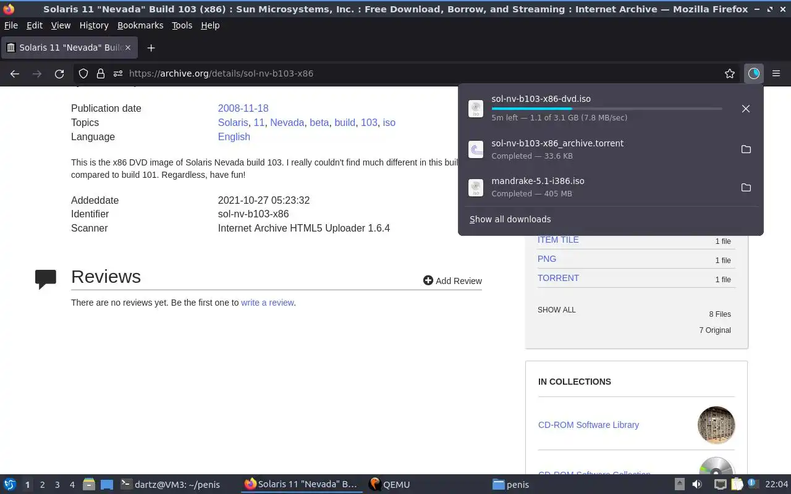
Task: Open the Help menu
Action: tap(210, 25)
